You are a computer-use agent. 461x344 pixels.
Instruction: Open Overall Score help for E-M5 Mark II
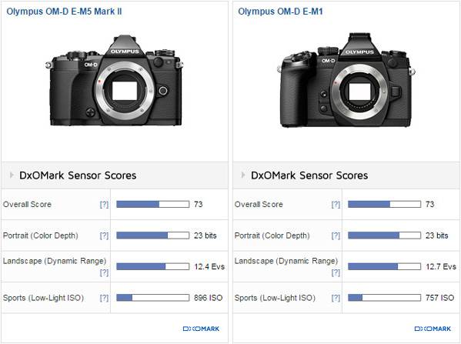[104, 205]
